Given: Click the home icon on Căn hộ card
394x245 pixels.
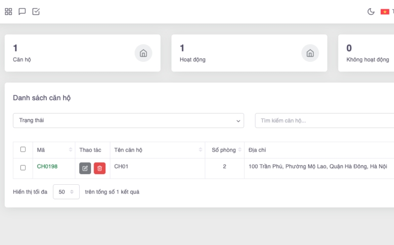Looking at the screenshot, I should point(143,53).
